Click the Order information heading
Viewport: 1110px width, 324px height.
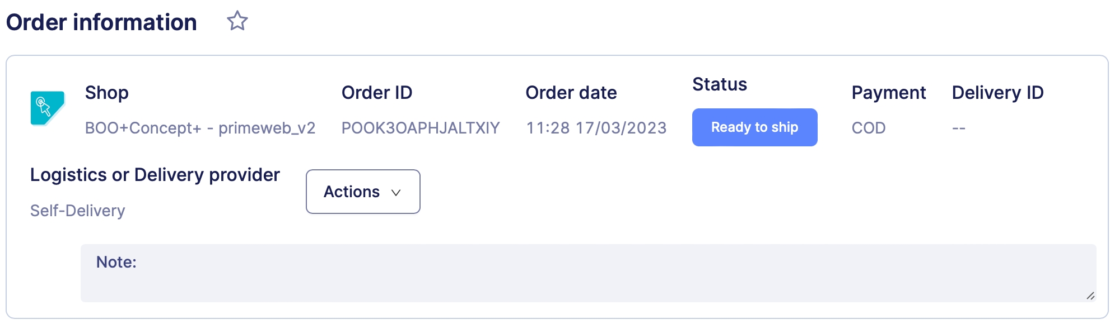pyautogui.click(x=101, y=22)
